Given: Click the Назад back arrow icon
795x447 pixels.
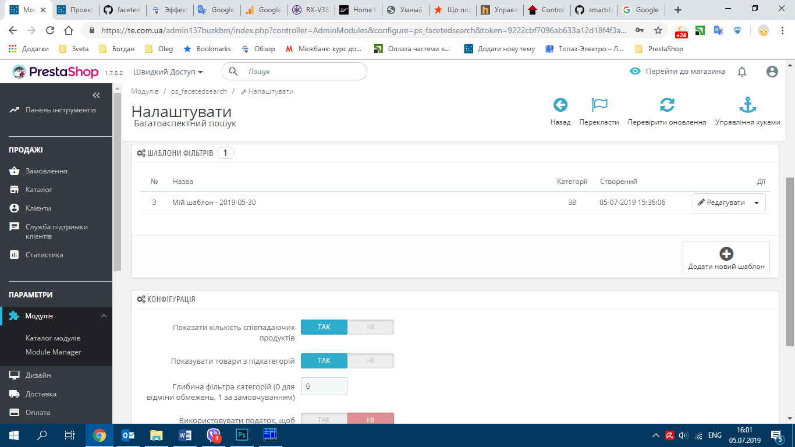Looking at the screenshot, I should tap(560, 105).
